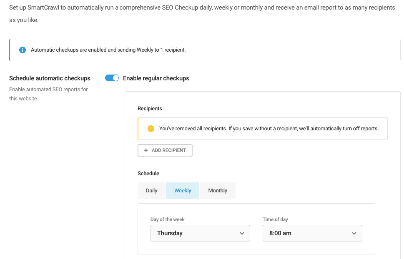
Task: Click the 'Day of the week' field label
Action: pyautogui.click(x=168, y=219)
